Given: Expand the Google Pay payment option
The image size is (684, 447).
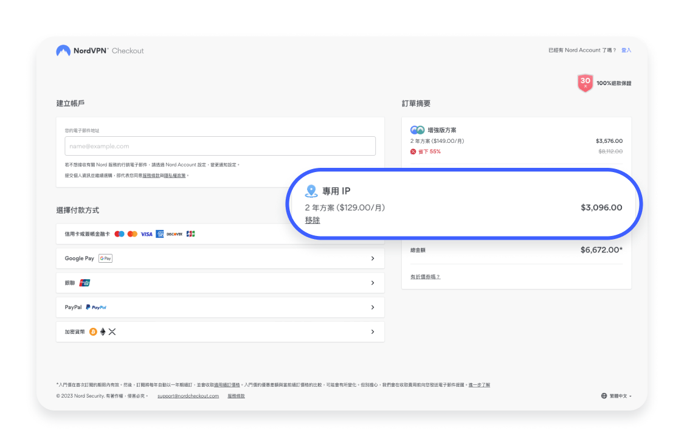Looking at the screenshot, I should click(x=220, y=258).
